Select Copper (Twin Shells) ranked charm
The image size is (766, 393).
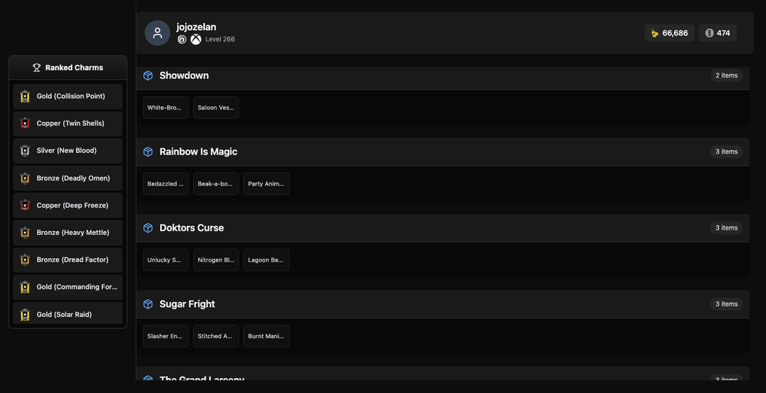pos(68,123)
